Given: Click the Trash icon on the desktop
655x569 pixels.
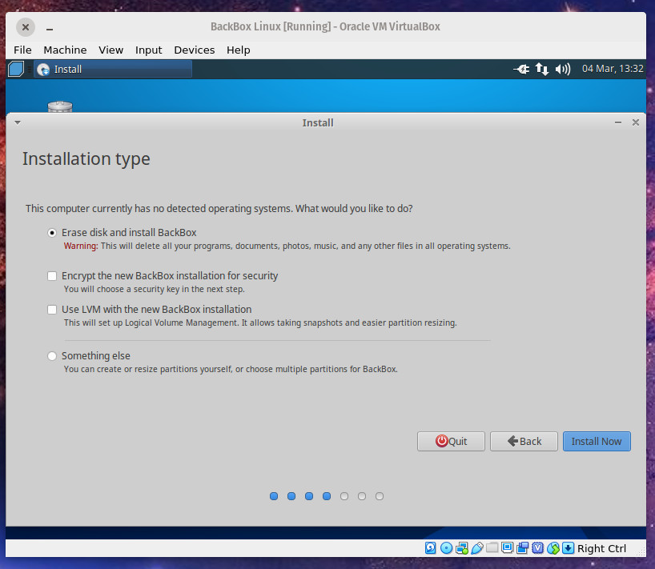Looking at the screenshot, I should (x=60, y=106).
